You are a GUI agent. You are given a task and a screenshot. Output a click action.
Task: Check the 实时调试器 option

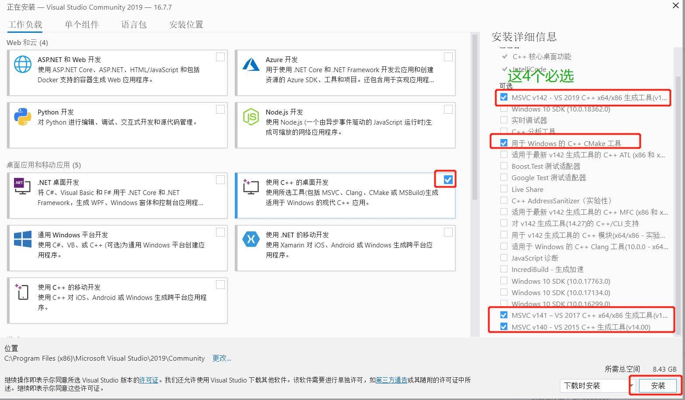(x=504, y=120)
